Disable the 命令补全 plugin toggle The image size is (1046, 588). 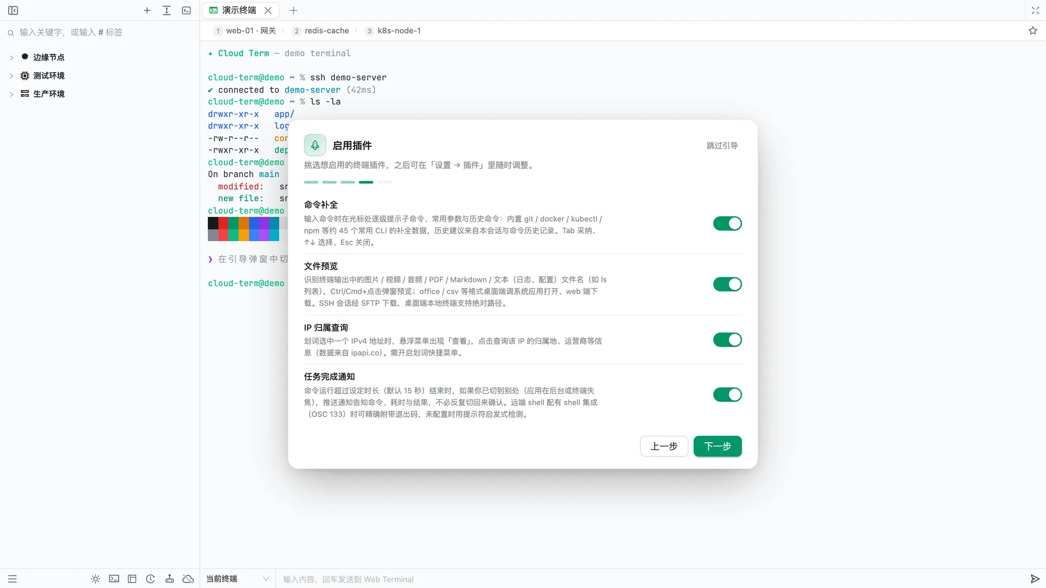click(x=727, y=223)
